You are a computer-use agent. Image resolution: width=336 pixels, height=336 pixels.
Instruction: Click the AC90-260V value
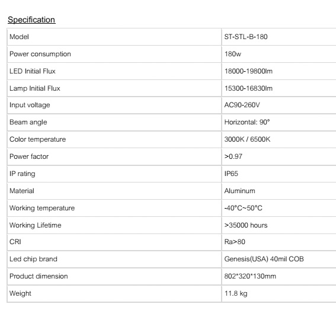(x=242, y=105)
